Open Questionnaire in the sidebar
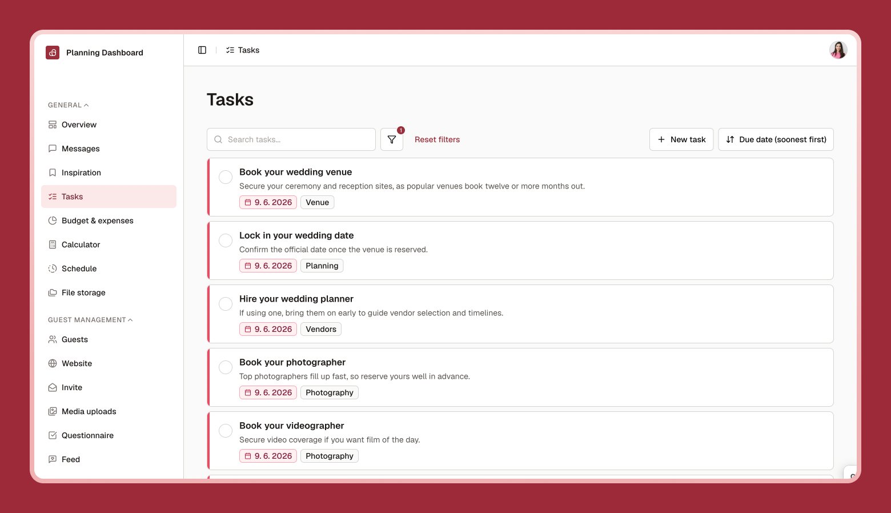The height and width of the screenshot is (513, 891). pos(109,435)
